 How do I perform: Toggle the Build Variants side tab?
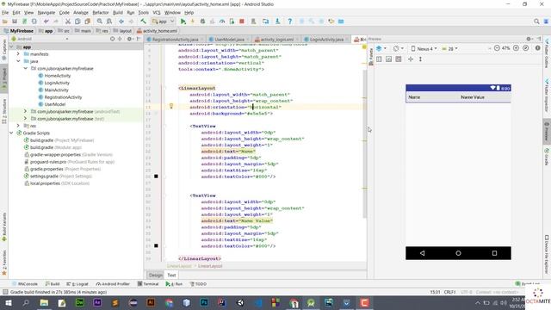pos(4,226)
